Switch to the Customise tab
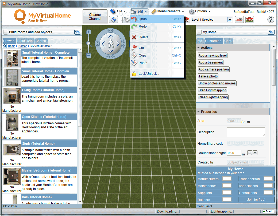Screen dimensions: 278x216 pos(213,41)
